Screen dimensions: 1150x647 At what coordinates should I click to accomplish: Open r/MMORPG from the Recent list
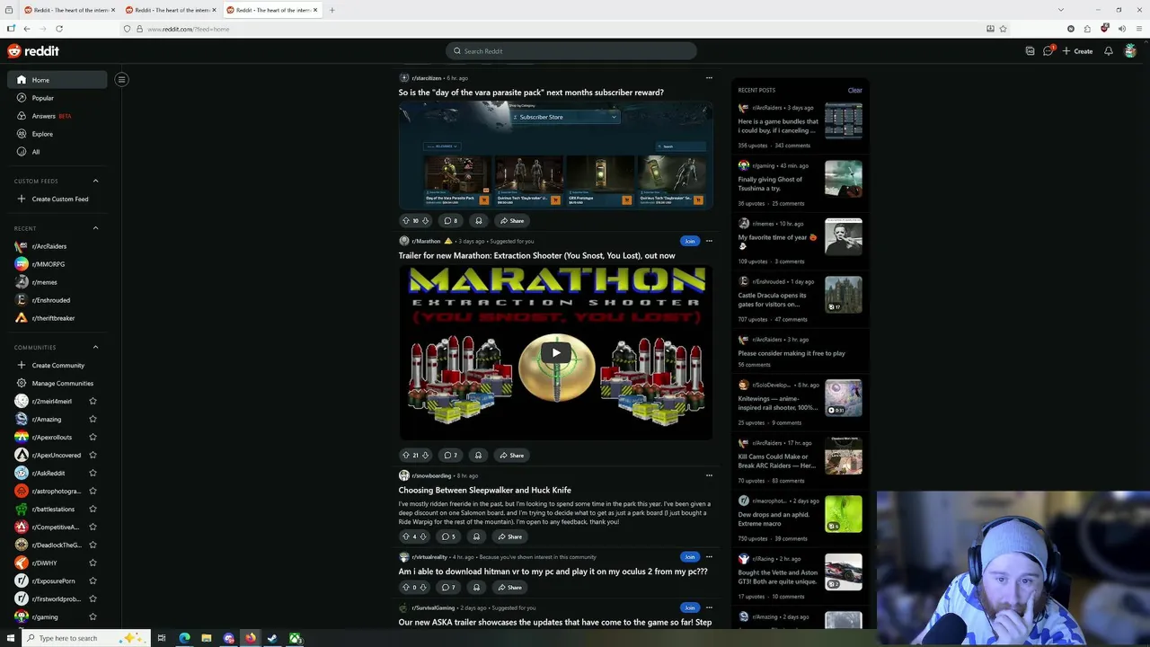coord(57,264)
